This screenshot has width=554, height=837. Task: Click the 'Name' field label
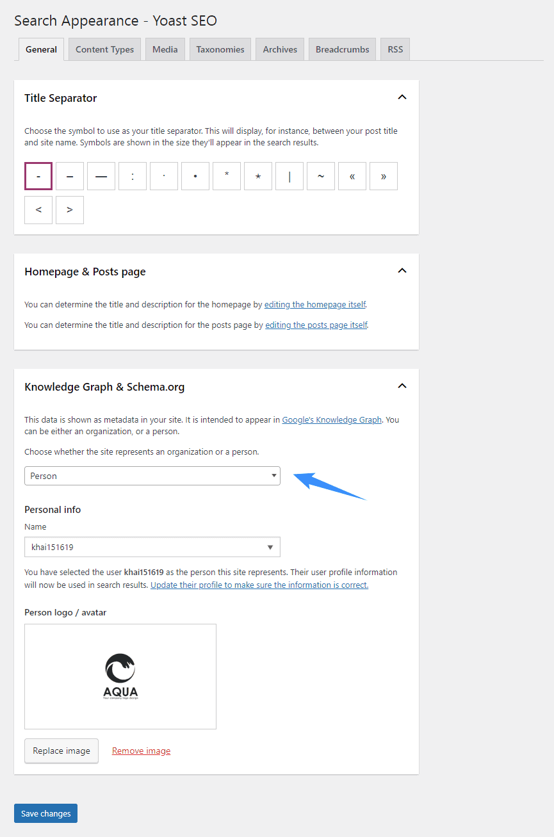pos(35,526)
